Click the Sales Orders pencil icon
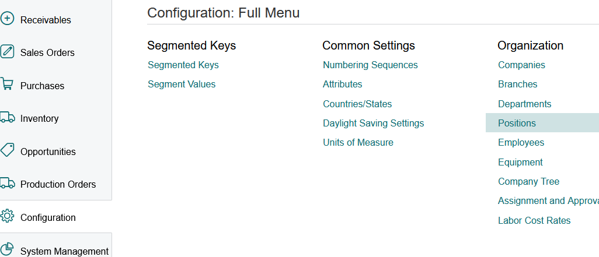This screenshot has width=599, height=257. pos(7,51)
